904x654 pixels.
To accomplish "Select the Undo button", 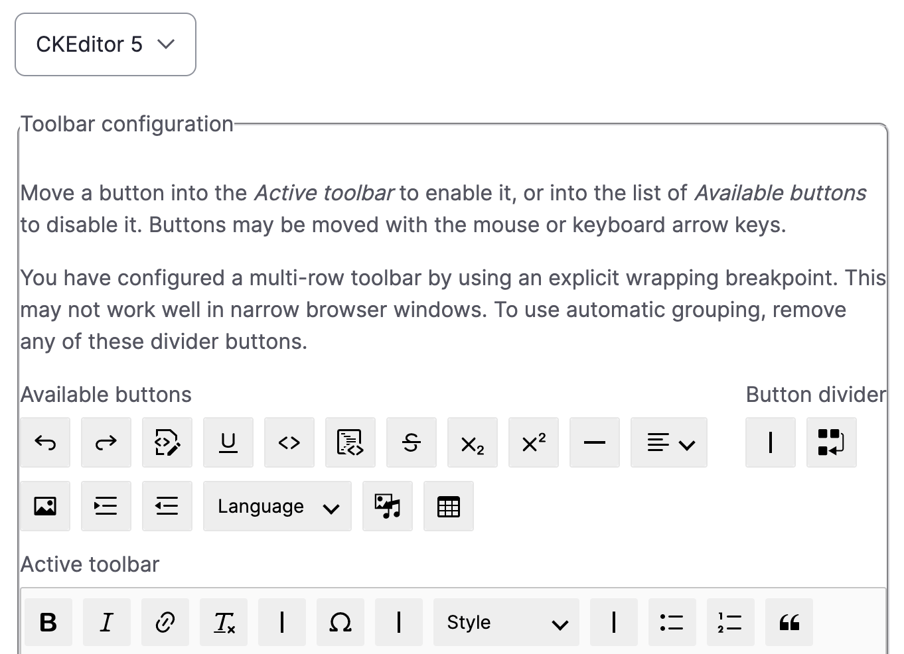I will coord(45,442).
